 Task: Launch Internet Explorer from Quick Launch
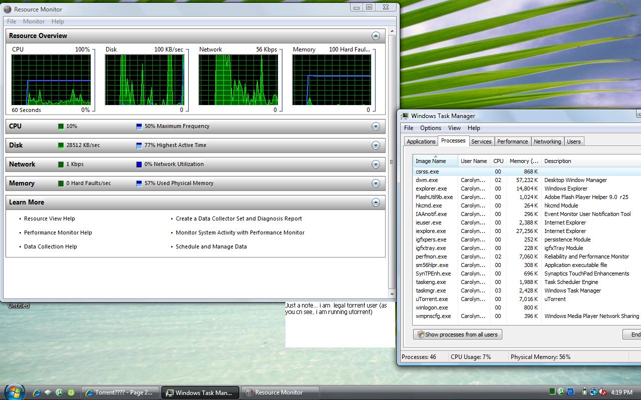(37, 392)
